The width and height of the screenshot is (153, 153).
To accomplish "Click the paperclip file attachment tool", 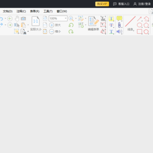I will pyautogui.click(x=119, y=25).
